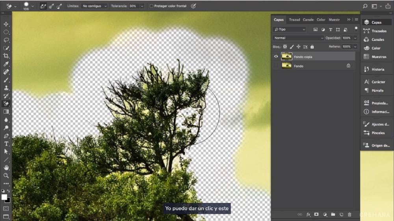The height and width of the screenshot is (221, 394).
Task: Choose the Horizontal Type tool
Action: (x=6, y=144)
